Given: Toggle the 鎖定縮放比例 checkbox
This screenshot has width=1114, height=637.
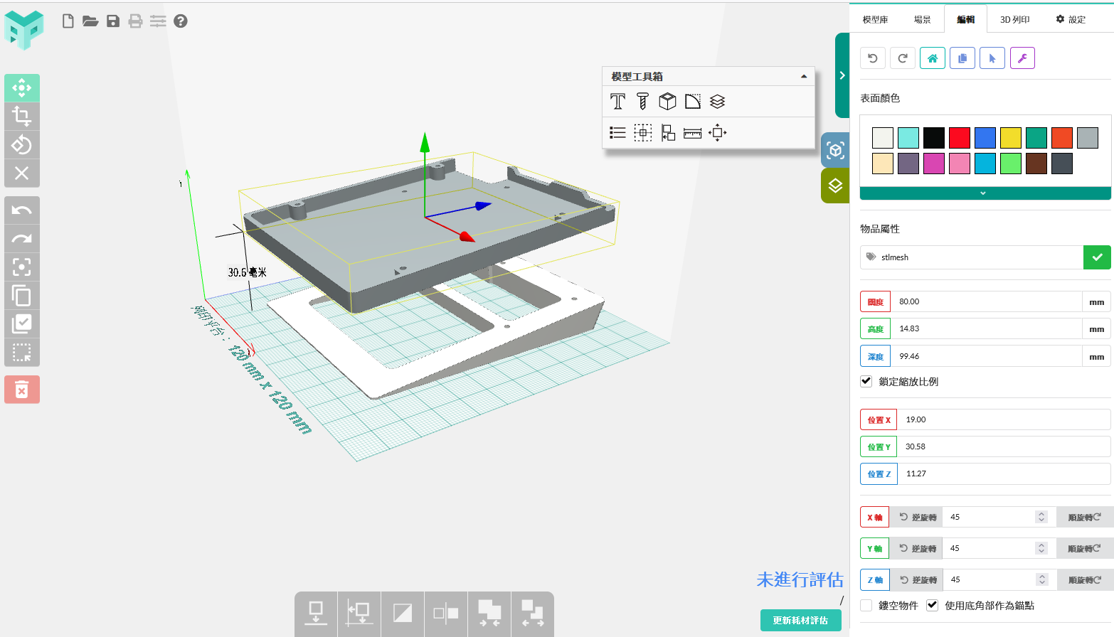Looking at the screenshot, I should (866, 381).
